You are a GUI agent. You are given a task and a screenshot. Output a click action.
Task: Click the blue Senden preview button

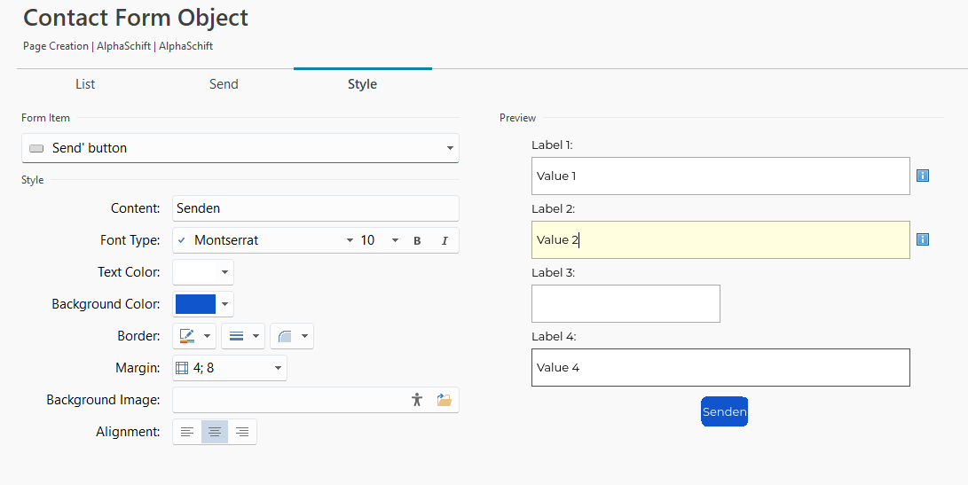(x=724, y=411)
